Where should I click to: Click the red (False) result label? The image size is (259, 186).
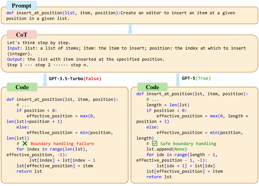[x=92, y=79]
